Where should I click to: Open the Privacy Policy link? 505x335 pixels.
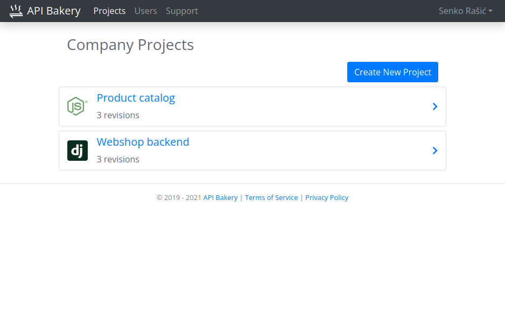click(x=327, y=197)
